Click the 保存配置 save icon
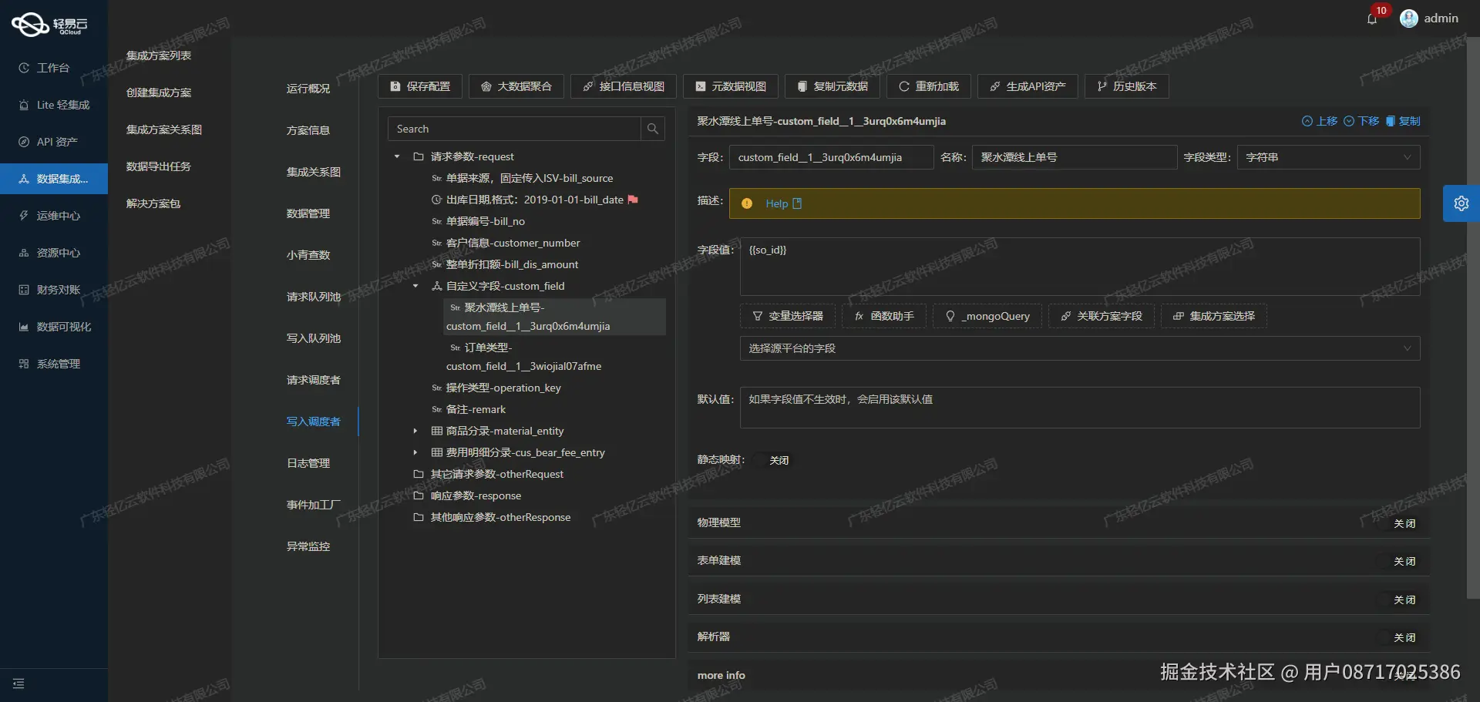The width and height of the screenshot is (1480, 702). [395, 86]
